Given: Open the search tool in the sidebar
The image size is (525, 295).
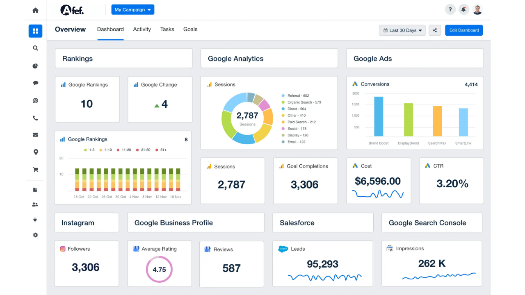Looking at the screenshot, I should click(35, 48).
